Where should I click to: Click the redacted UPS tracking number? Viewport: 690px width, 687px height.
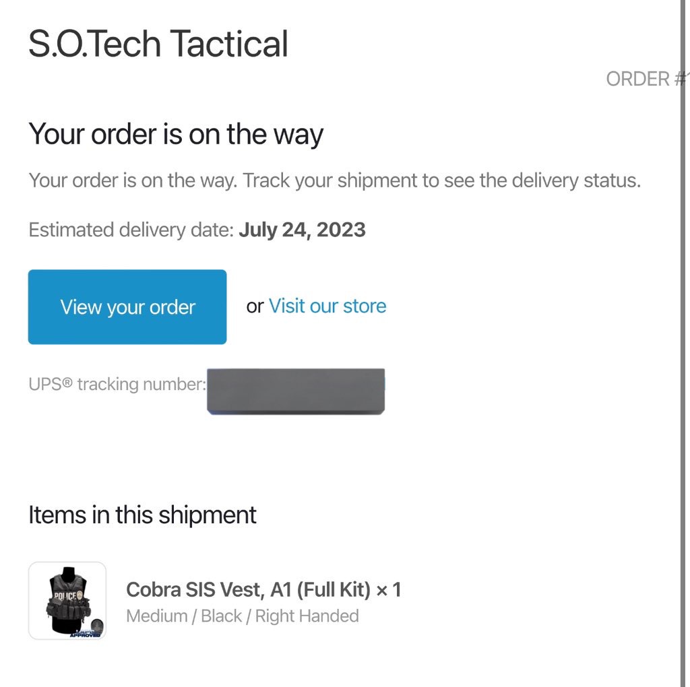(296, 391)
